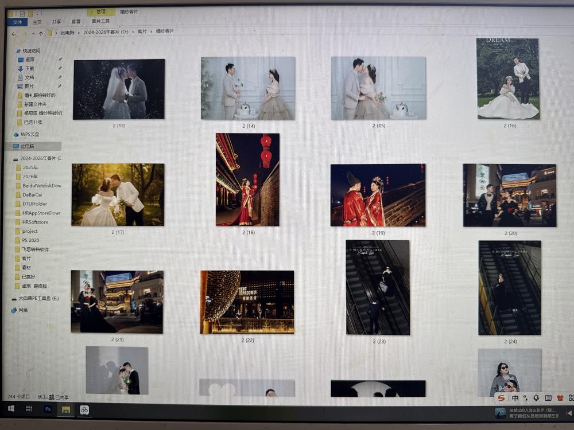Click the Windows Start button
The image size is (574, 430).
point(10,409)
